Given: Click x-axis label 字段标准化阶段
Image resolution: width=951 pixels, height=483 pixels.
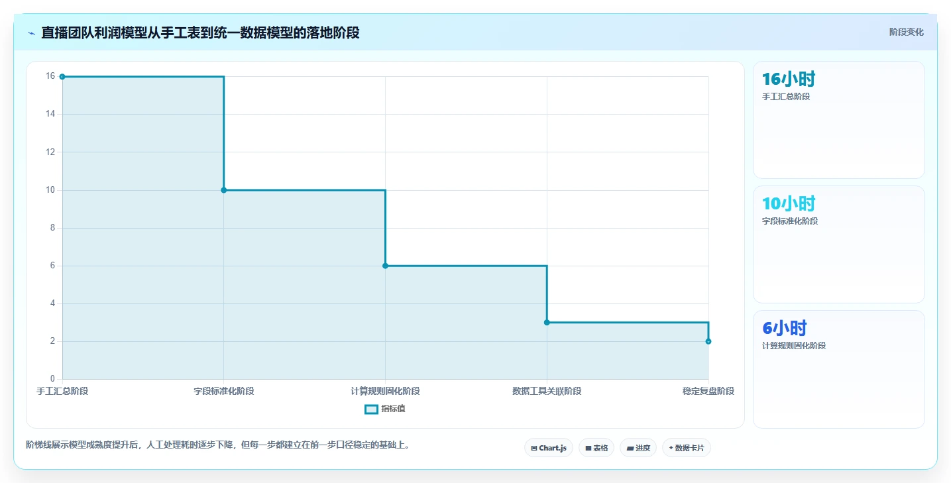Looking at the screenshot, I should 223,391.
